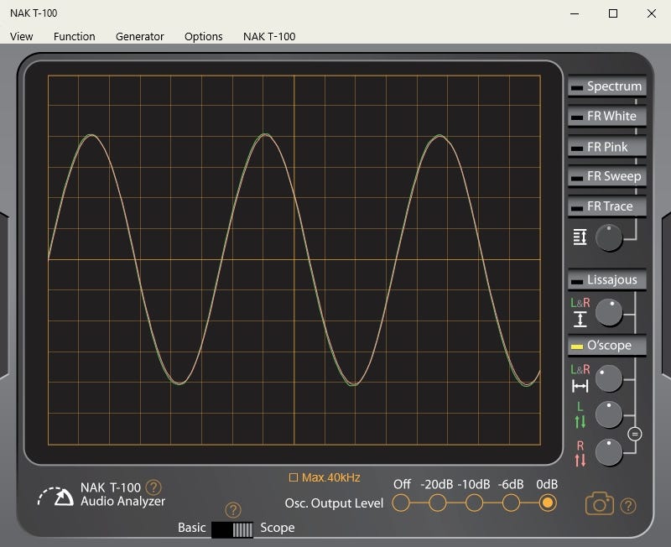
Task: Click the Lissajous L&R scale knob
Action: pyautogui.click(x=609, y=313)
